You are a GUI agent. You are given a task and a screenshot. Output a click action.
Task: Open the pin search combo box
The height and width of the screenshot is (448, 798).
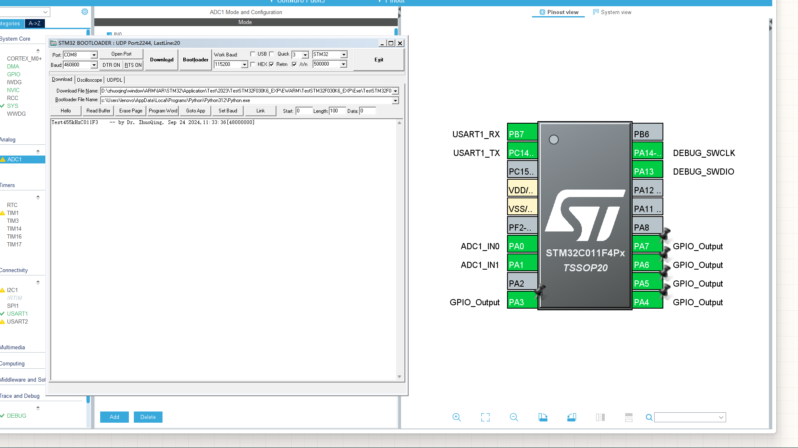690,417
